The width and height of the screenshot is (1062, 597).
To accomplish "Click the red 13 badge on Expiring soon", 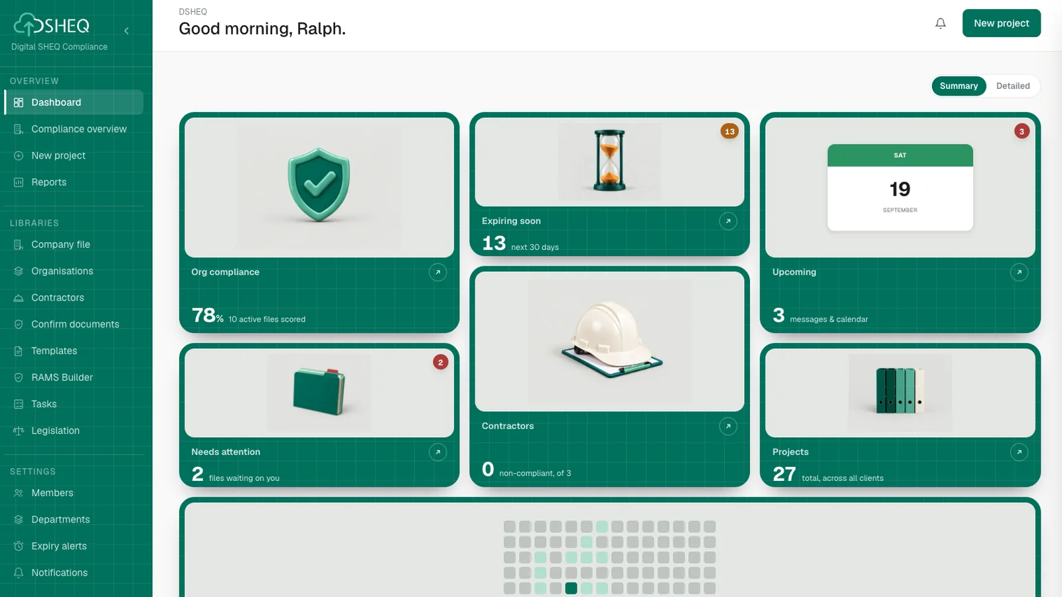I will point(729,131).
